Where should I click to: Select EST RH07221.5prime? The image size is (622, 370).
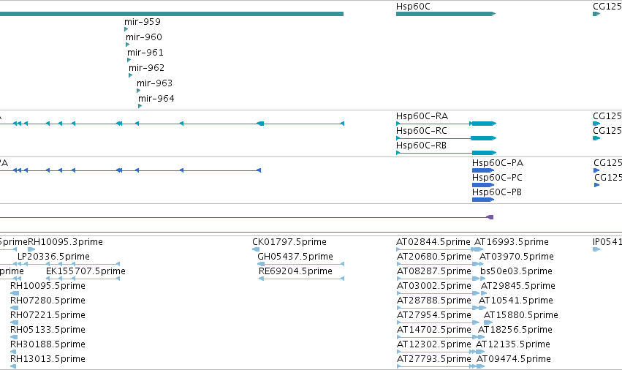48,315
